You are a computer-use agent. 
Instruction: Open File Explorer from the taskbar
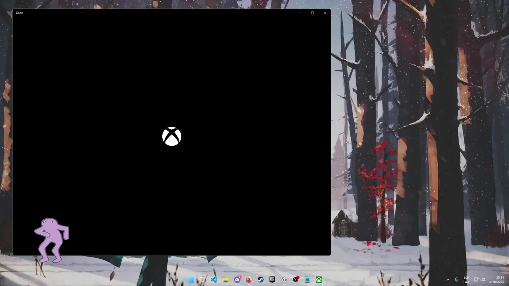click(x=225, y=280)
